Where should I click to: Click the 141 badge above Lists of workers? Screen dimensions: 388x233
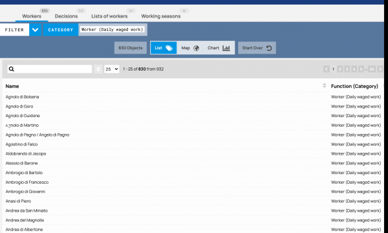131,10
